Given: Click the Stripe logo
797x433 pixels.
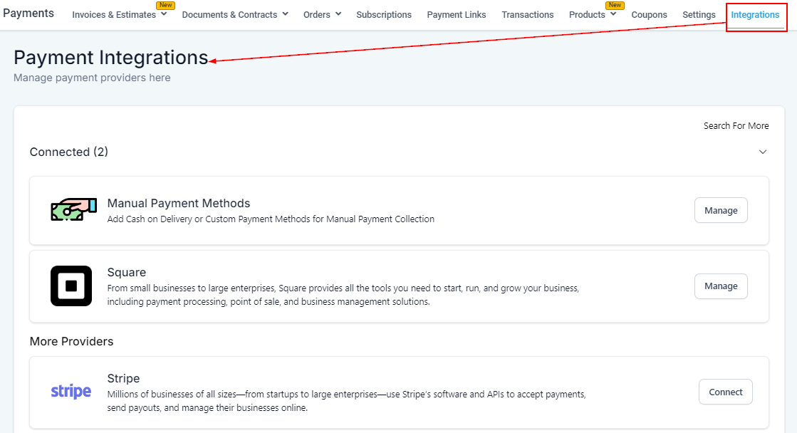Looking at the screenshot, I should [71, 391].
